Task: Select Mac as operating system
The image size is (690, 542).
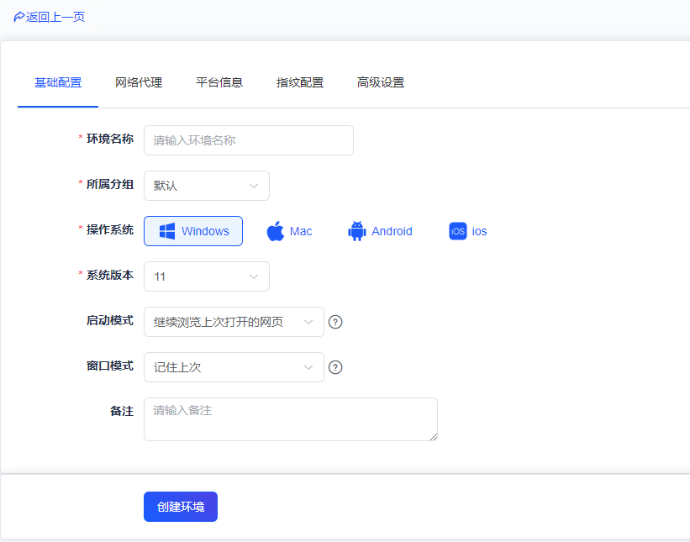Action: click(x=289, y=231)
